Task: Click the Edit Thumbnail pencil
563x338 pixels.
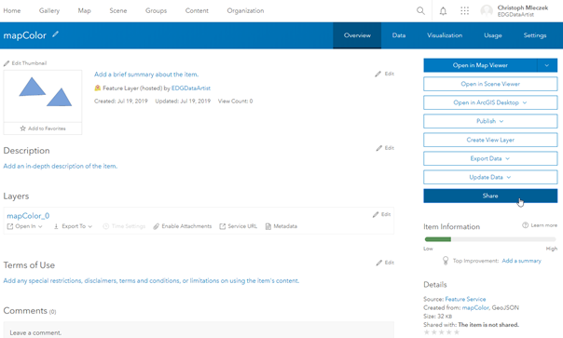Action: (7, 63)
